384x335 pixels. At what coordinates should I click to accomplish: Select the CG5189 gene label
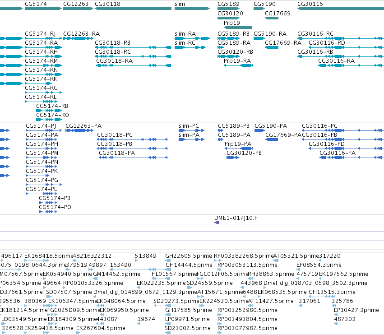coord(228,4)
